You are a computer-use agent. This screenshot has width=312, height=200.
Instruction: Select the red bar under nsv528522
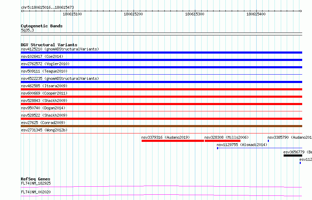(161, 119)
